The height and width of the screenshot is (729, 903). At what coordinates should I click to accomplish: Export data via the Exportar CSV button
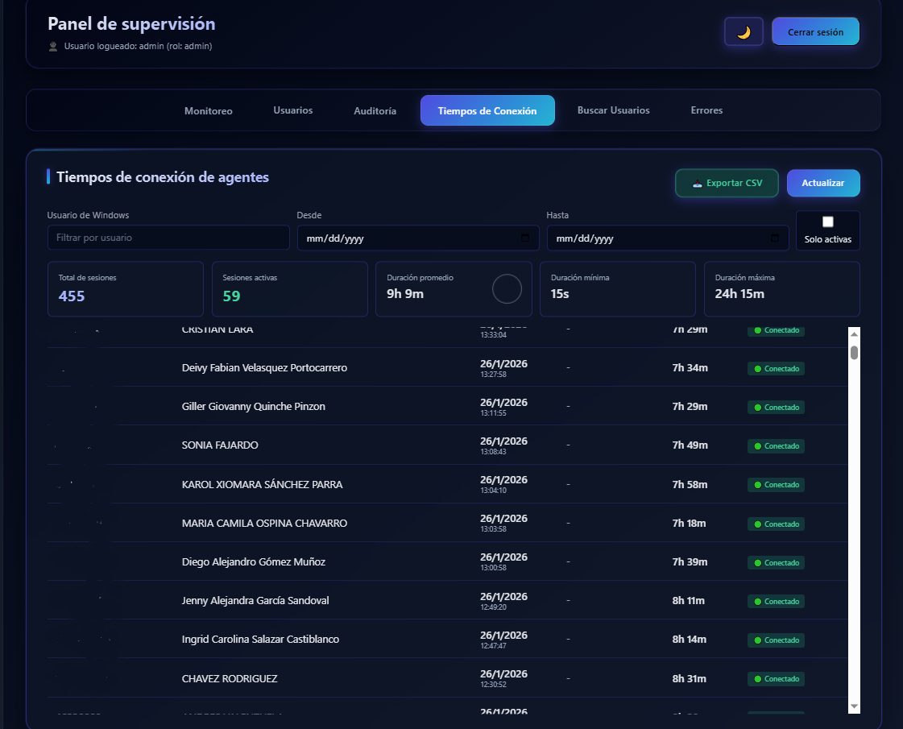click(727, 183)
